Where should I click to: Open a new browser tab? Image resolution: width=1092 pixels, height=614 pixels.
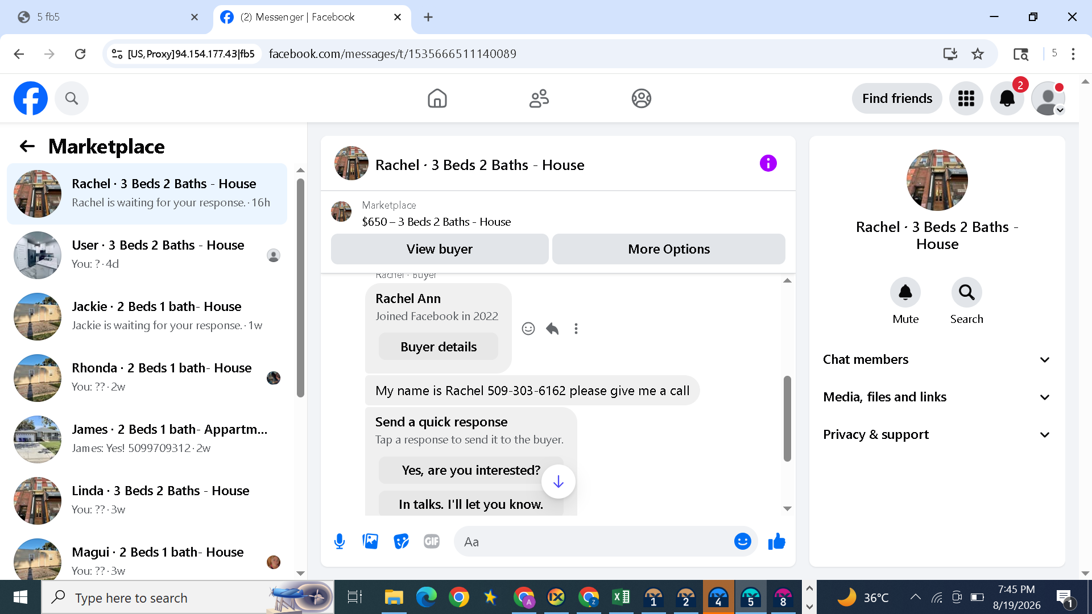(x=428, y=17)
